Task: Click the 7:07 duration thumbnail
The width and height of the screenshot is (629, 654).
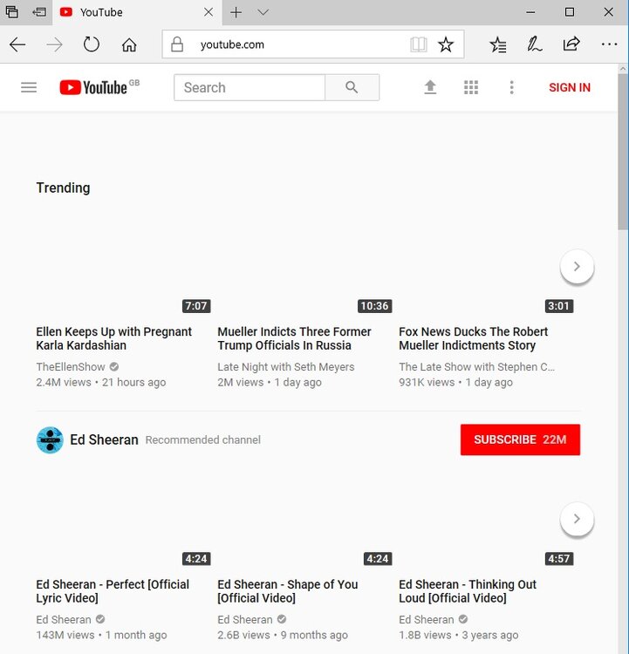Action: 196,306
